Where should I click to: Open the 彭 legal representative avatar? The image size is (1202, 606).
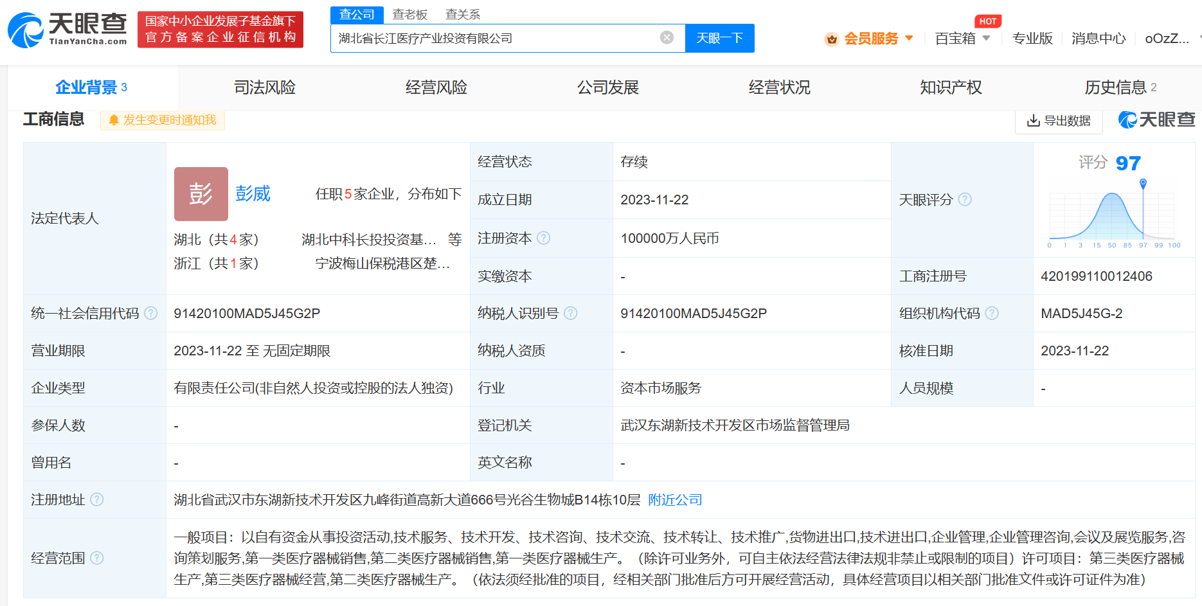(x=201, y=194)
